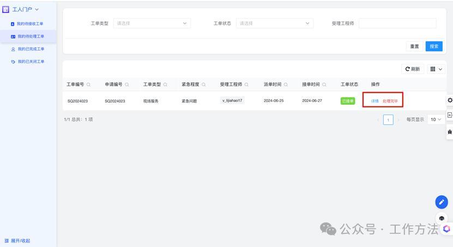Open the 工单状态 filter dropdown

[275, 23]
